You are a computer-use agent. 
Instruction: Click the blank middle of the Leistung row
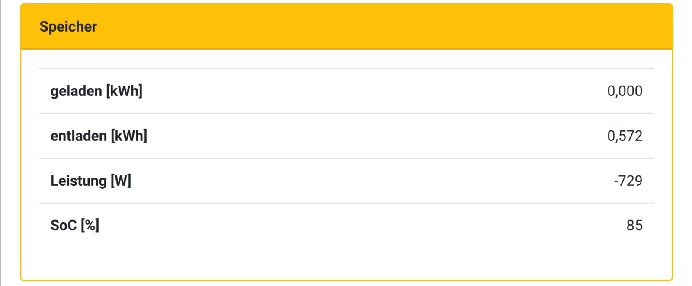(x=346, y=181)
